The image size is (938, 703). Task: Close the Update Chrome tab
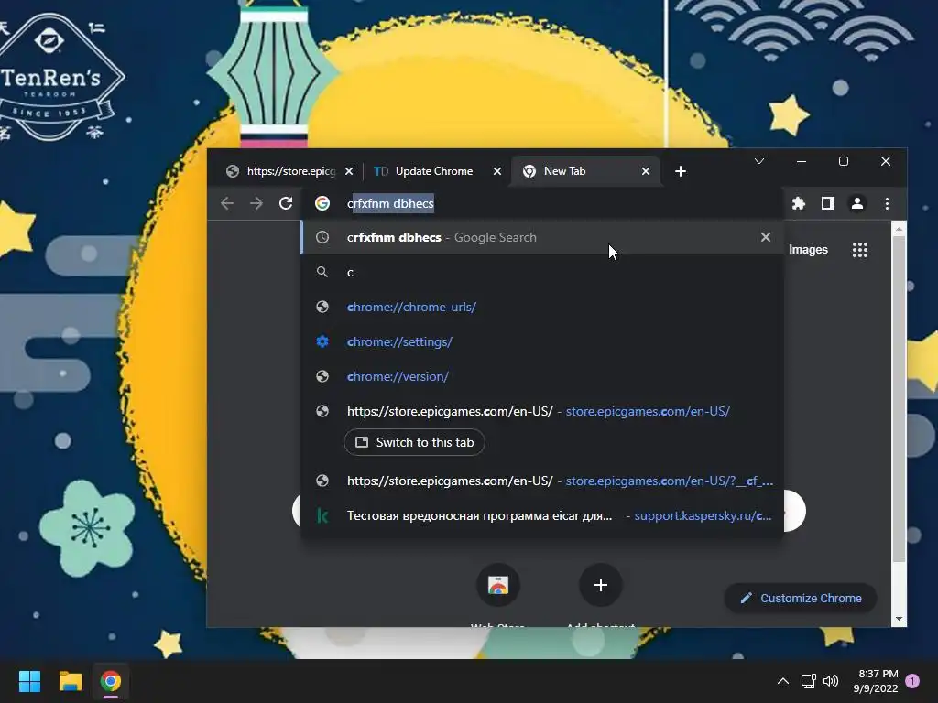click(x=497, y=171)
